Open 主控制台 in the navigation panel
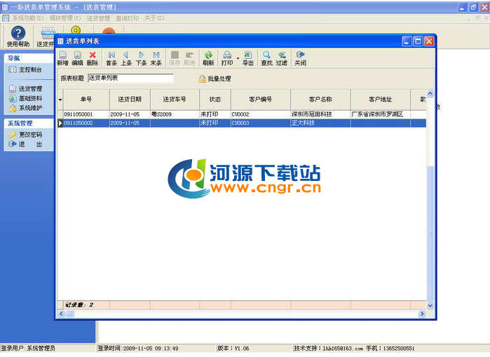Image resolution: width=490 pixels, height=357 pixels. point(25,69)
